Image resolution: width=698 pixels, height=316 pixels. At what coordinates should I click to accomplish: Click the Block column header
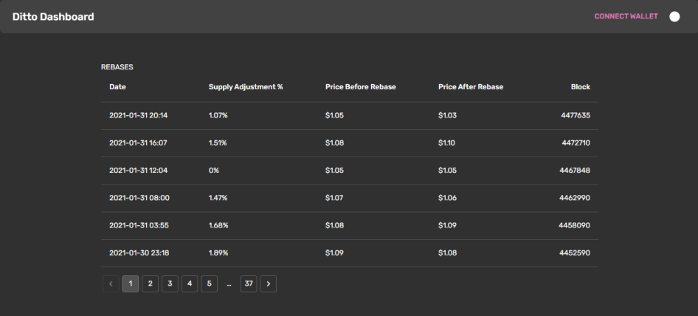click(581, 87)
